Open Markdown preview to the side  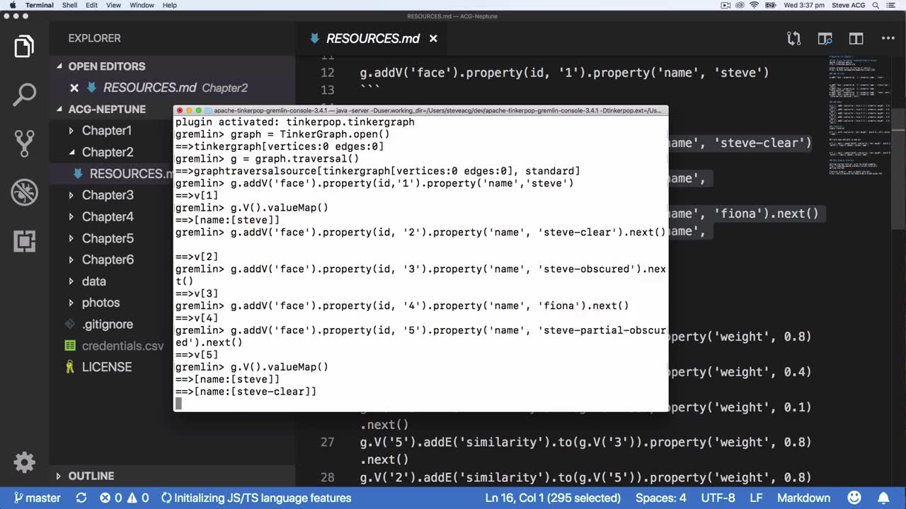tap(825, 38)
